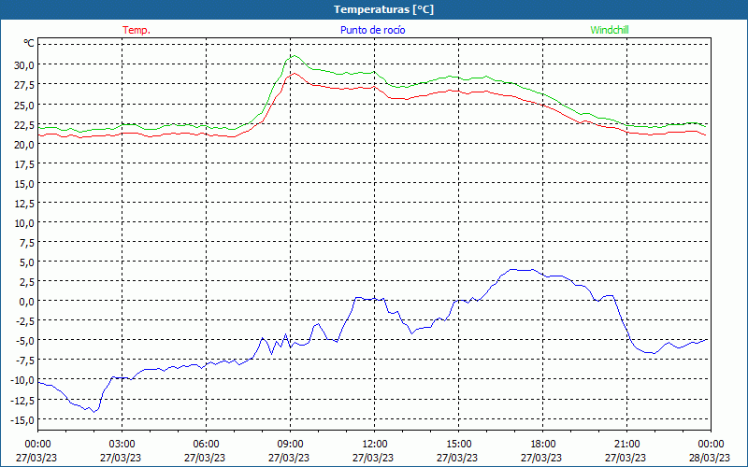748x467 pixels.
Task: Click the dew point maximum near 17:00
Action: [x=511, y=269]
